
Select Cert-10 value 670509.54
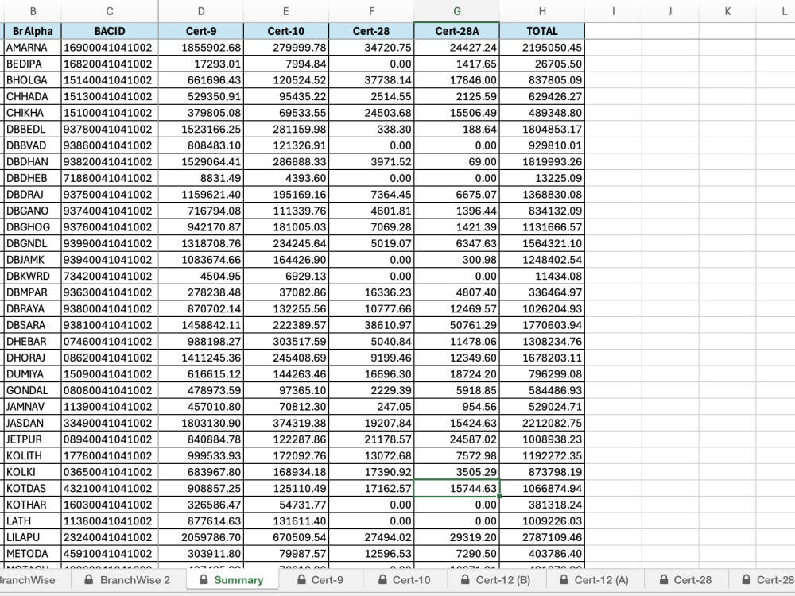[x=286, y=537]
